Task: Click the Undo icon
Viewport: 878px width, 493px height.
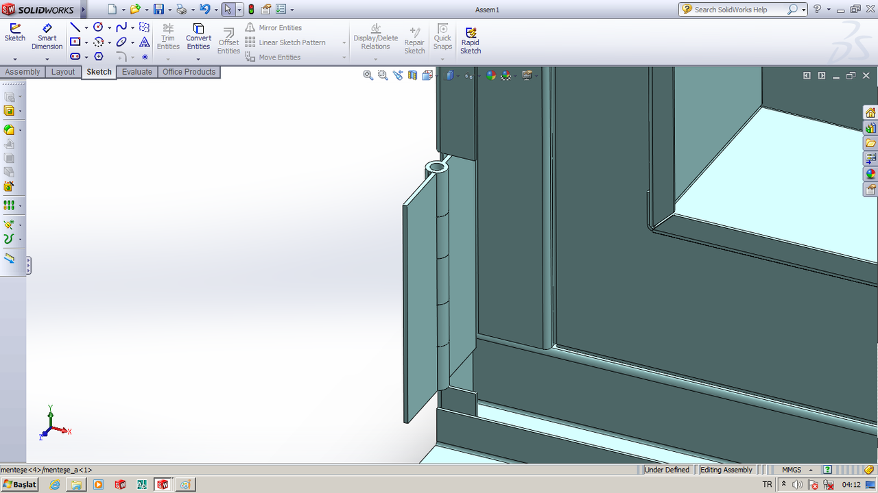Action: (x=204, y=10)
